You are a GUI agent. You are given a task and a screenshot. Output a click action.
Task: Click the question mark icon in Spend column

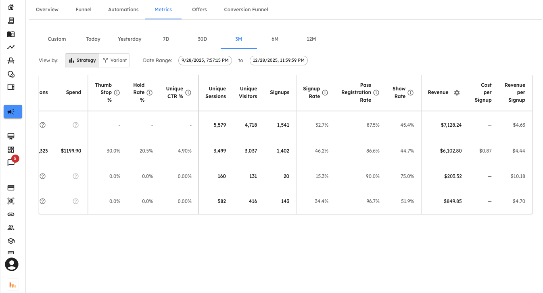click(x=75, y=125)
